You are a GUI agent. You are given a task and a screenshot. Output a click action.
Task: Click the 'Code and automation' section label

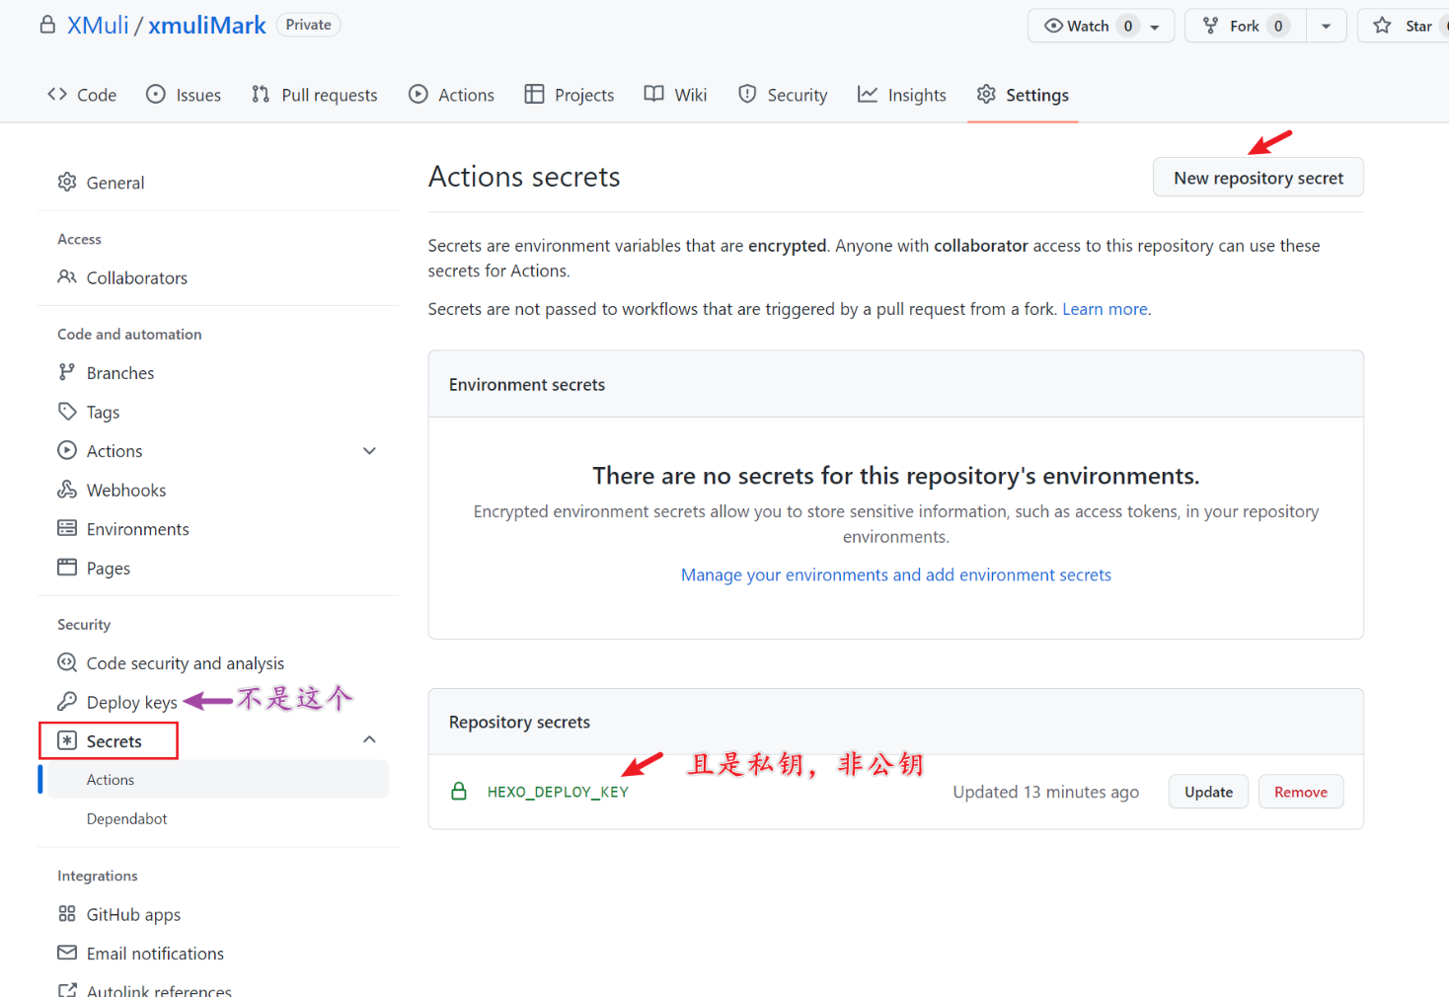click(129, 334)
